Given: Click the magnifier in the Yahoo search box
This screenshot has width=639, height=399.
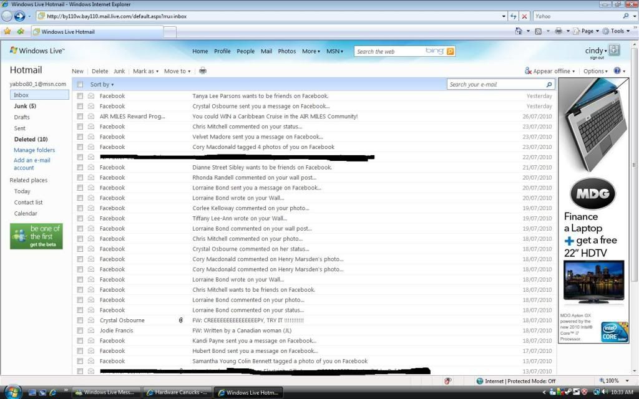Looking at the screenshot, I should tap(626, 16).
